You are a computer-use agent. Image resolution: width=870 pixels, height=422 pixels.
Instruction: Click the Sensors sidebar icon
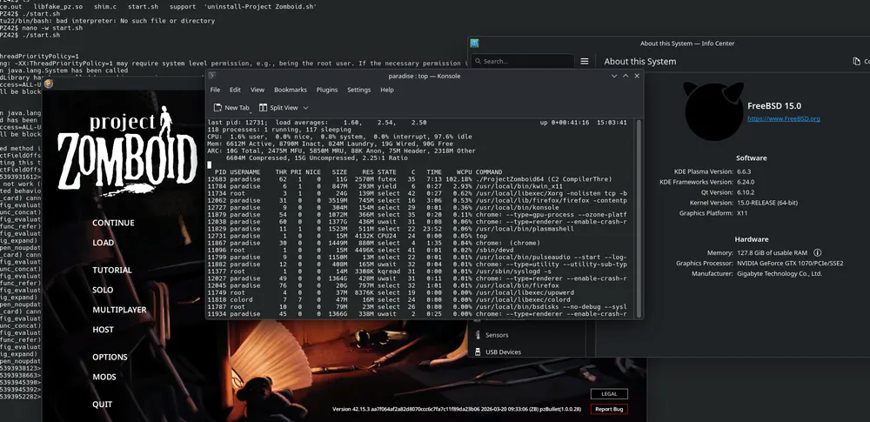click(x=477, y=335)
